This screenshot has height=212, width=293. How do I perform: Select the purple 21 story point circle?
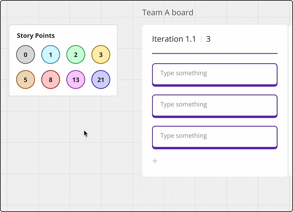(x=101, y=80)
